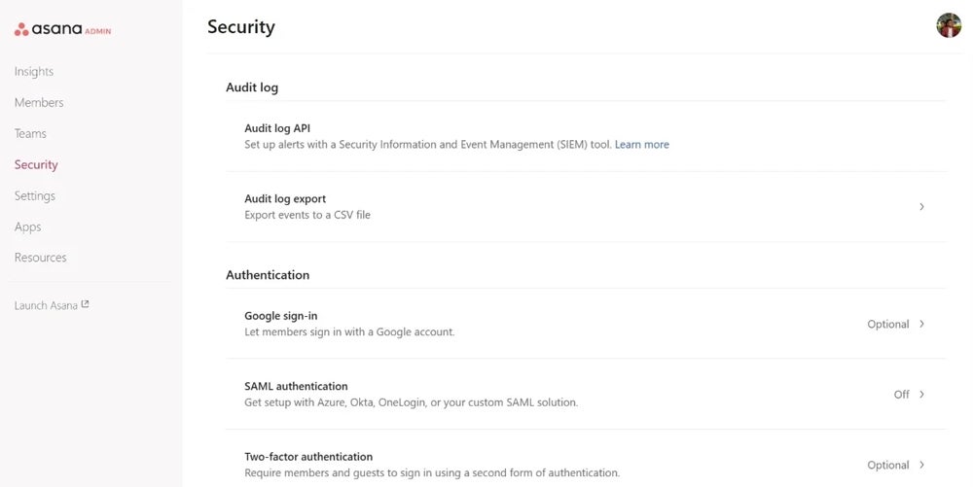Go to the Members page
973x487 pixels.
(39, 102)
